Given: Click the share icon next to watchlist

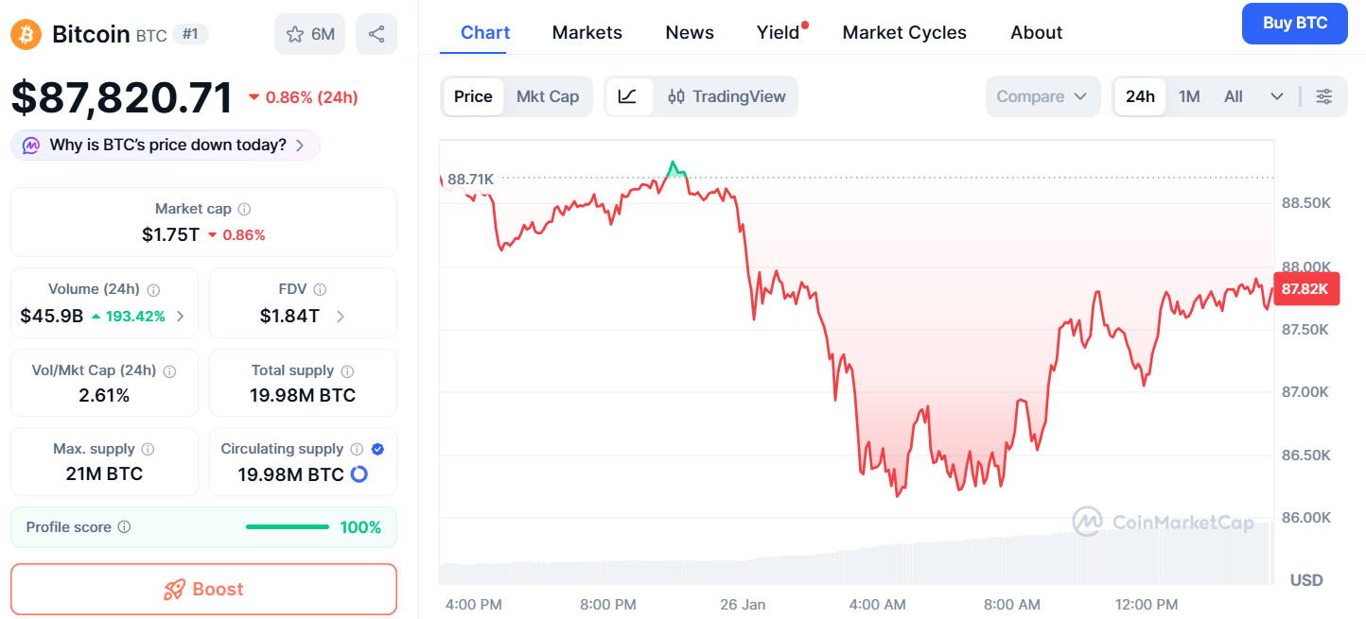Looking at the screenshot, I should point(377,34).
